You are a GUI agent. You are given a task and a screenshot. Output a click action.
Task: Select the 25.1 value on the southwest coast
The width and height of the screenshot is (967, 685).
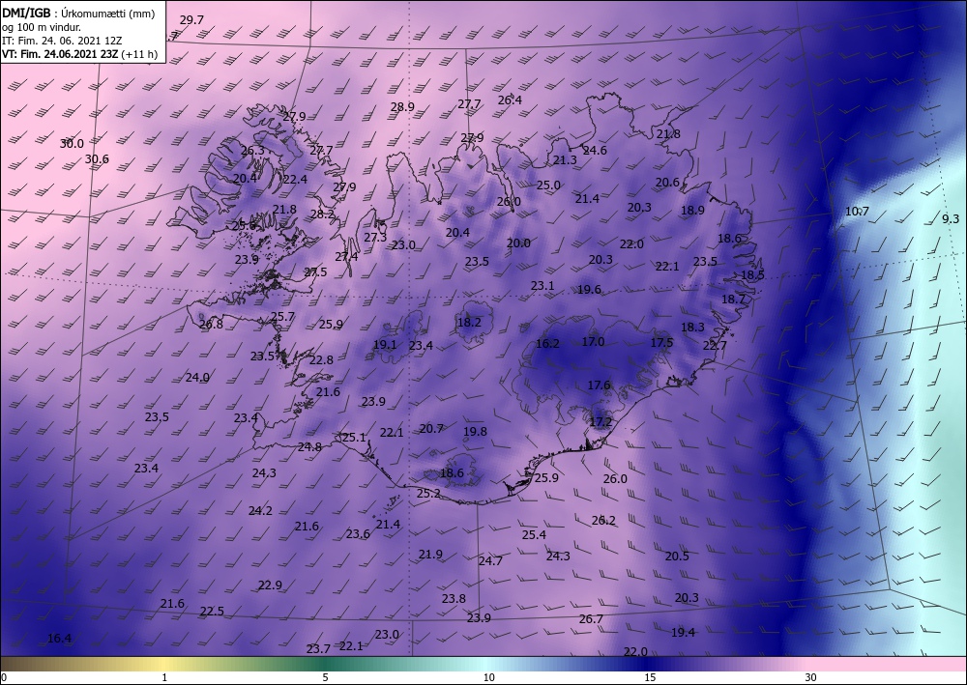point(354,438)
